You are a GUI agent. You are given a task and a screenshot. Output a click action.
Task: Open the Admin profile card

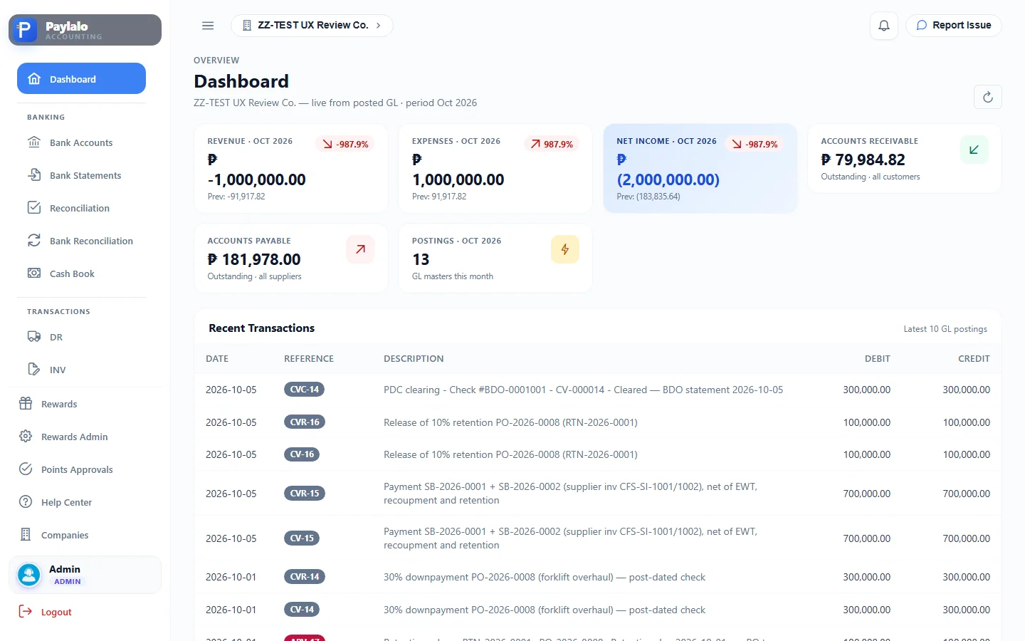pyautogui.click(x=85, y=575)
